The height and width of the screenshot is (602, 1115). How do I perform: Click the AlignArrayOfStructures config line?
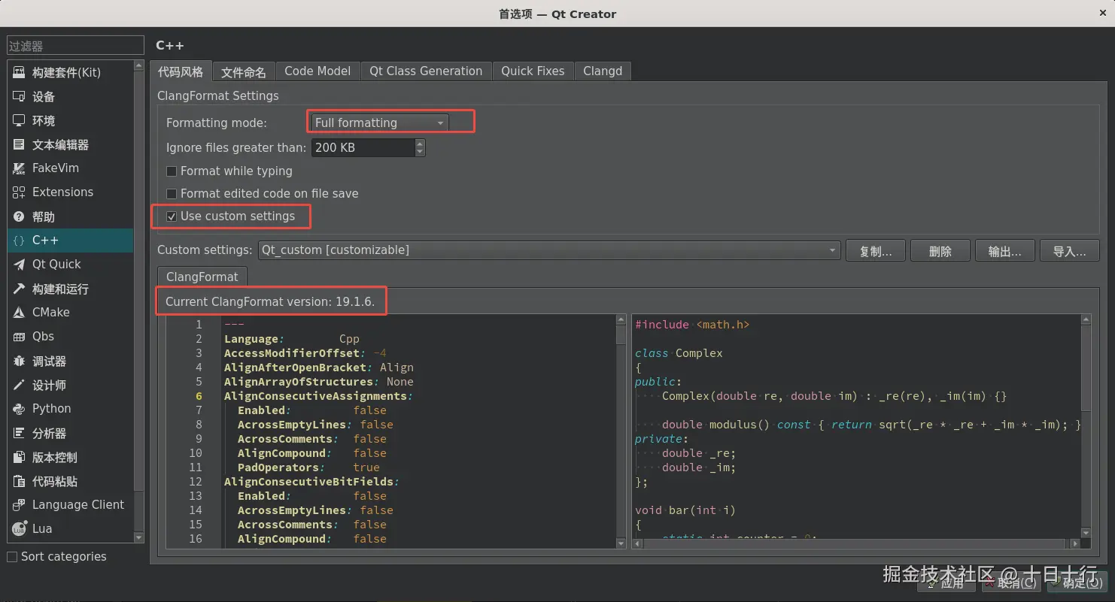(x=319, y=382)
